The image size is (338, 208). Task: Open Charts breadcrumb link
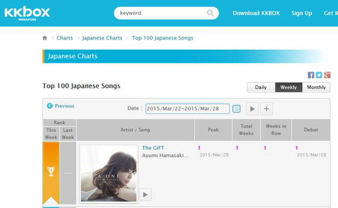tap(64, 38)
